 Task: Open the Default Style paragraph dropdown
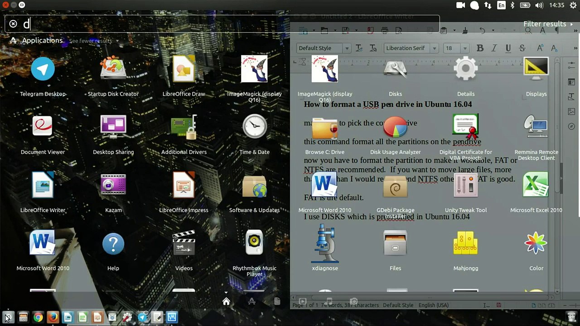(347, 48)
